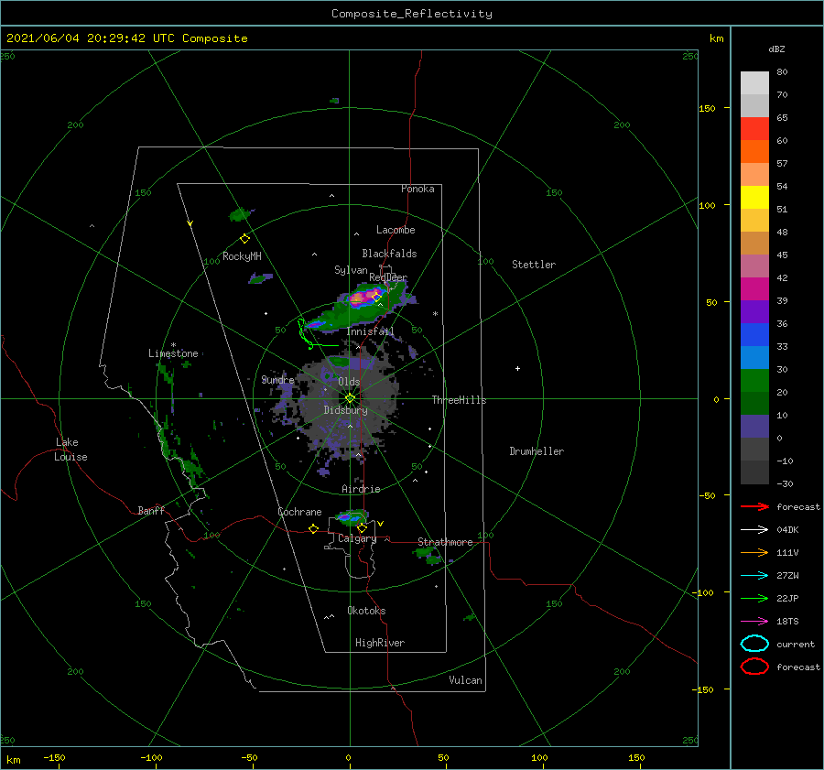This screenshot has width=824, height=770.
Task: Choose the cyan 27ZW arrow symbol
Action: point(754,576)
